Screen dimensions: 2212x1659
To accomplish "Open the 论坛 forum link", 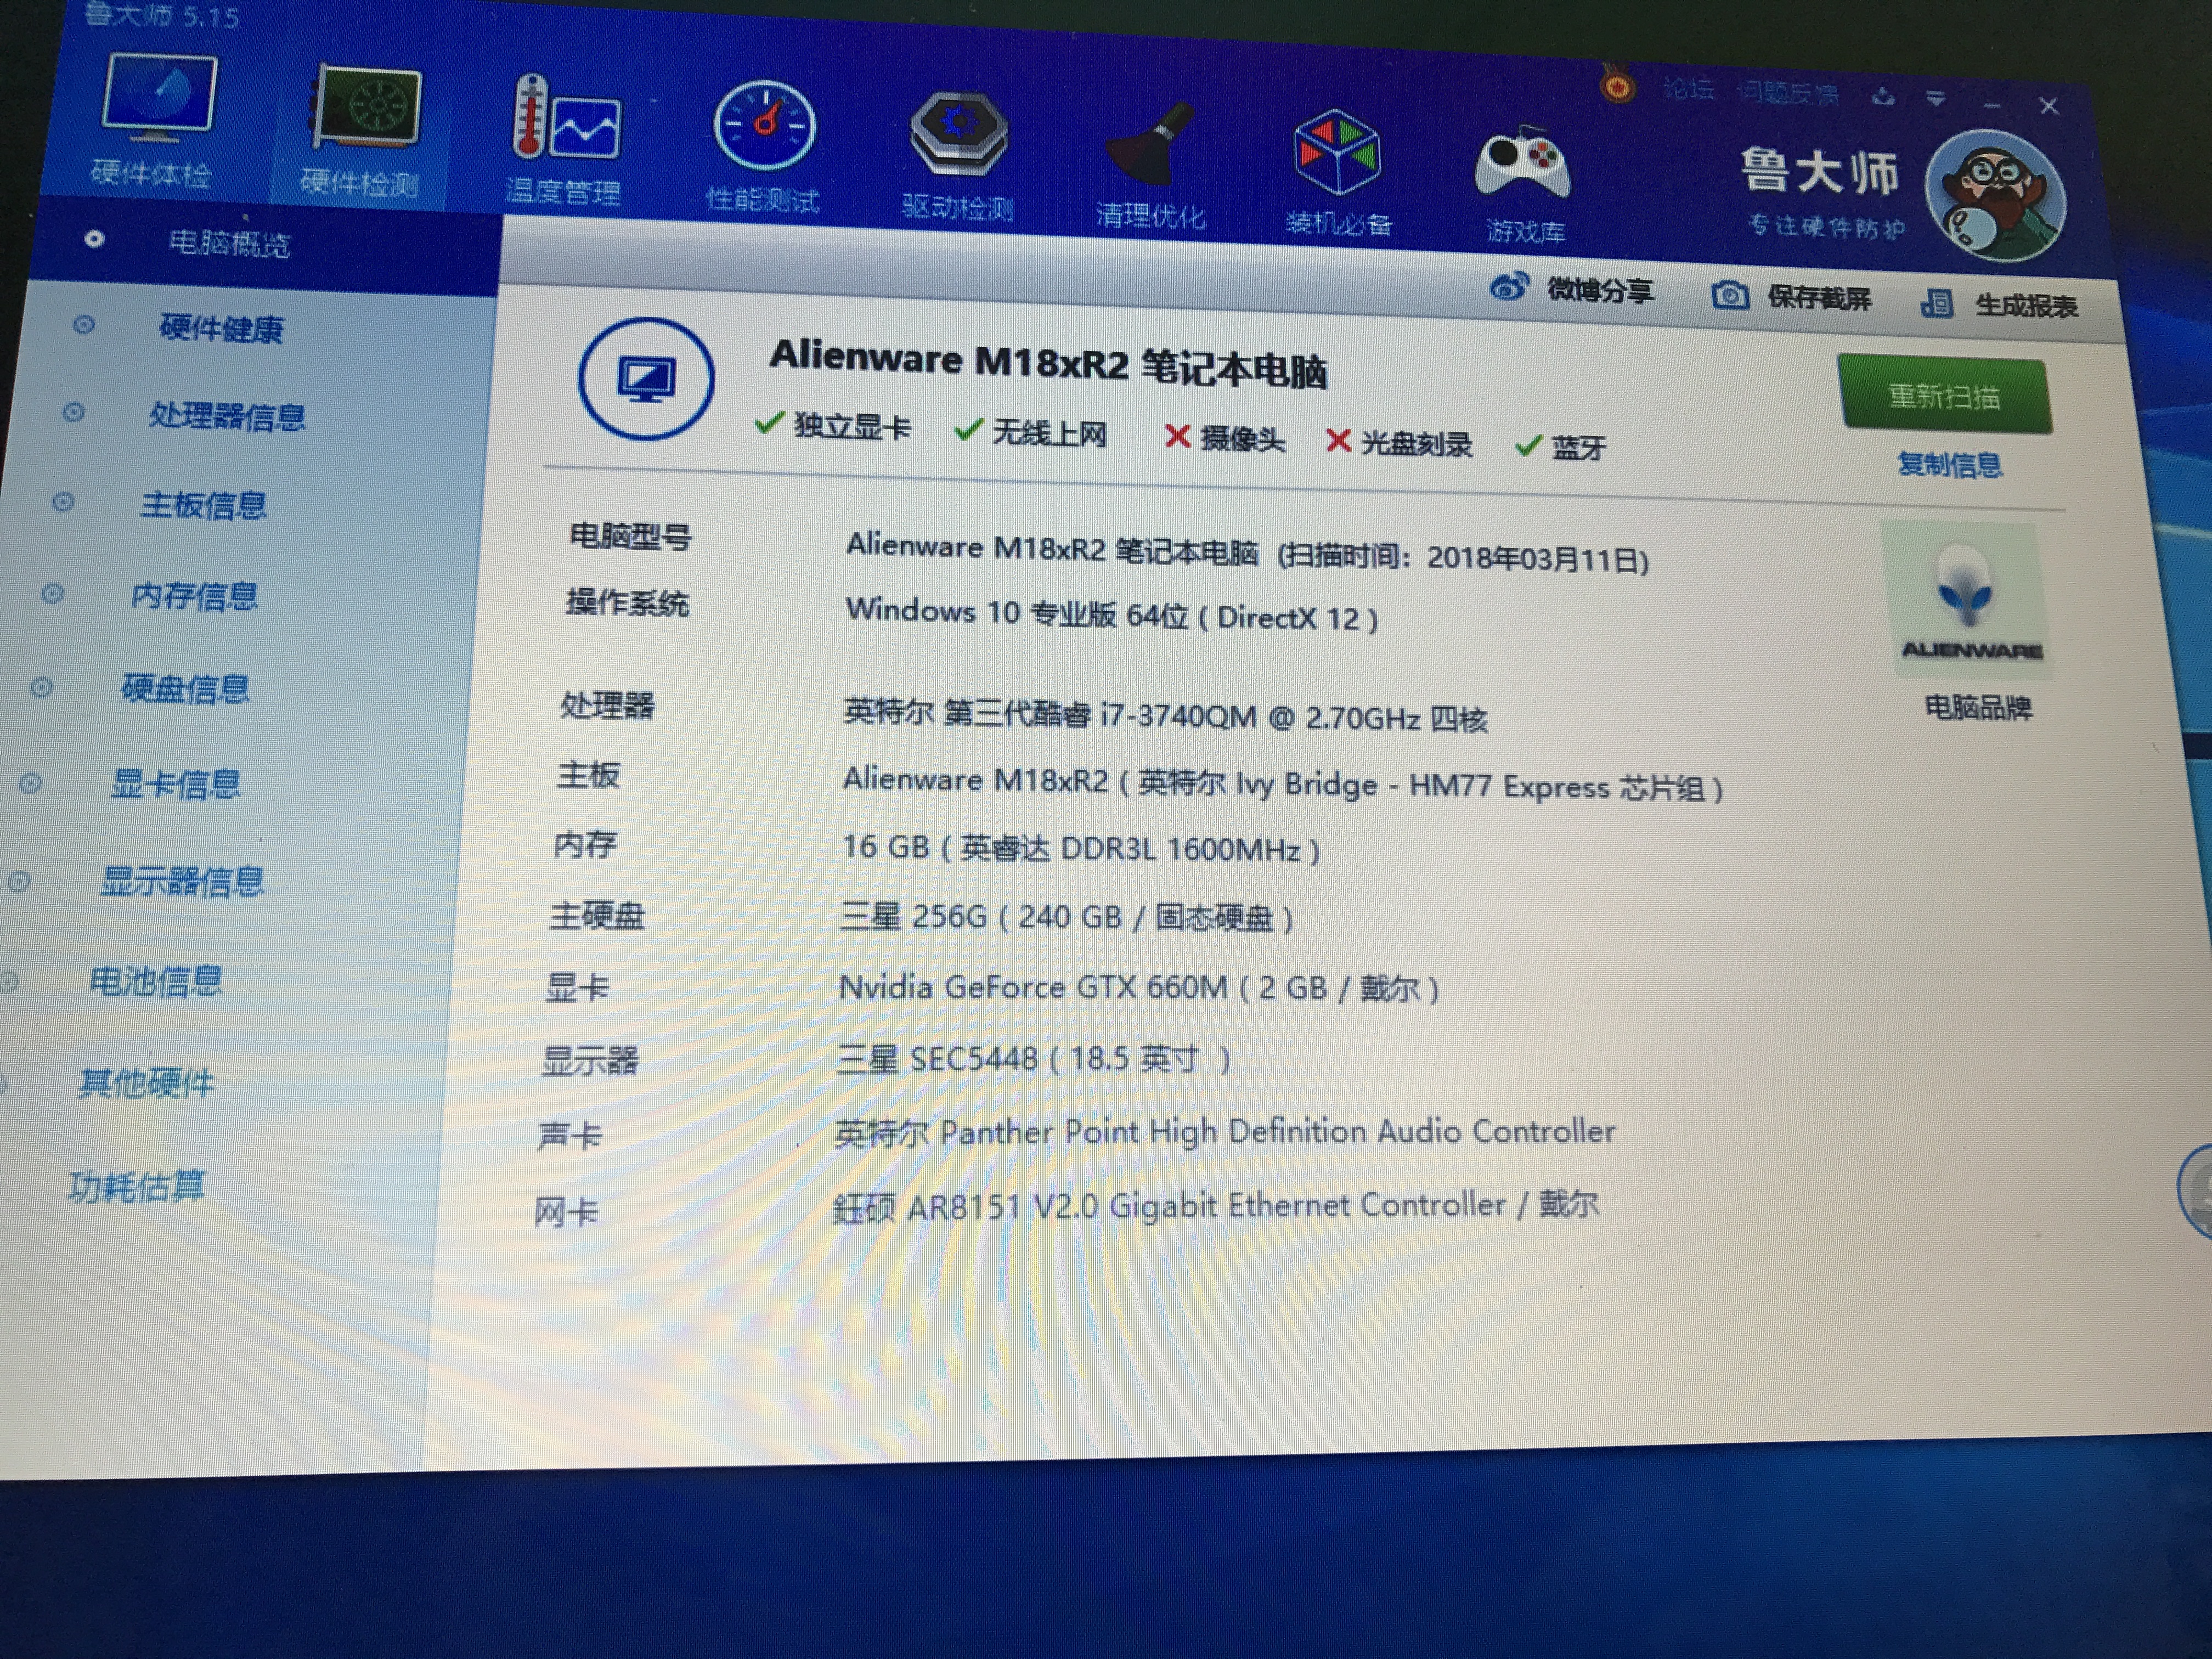I will click(x=1688, y=90).
